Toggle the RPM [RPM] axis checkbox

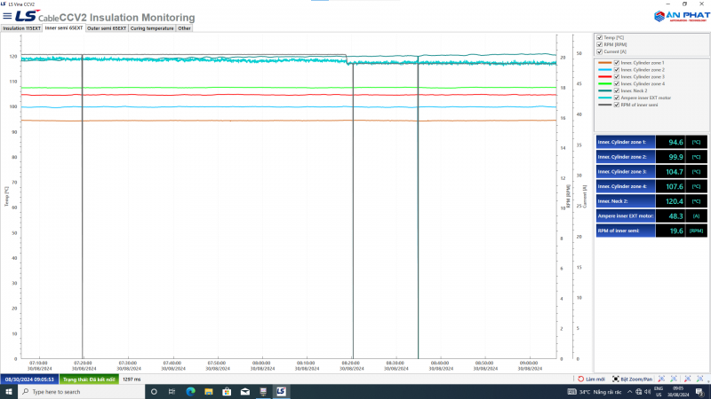(x=600, y=44)
